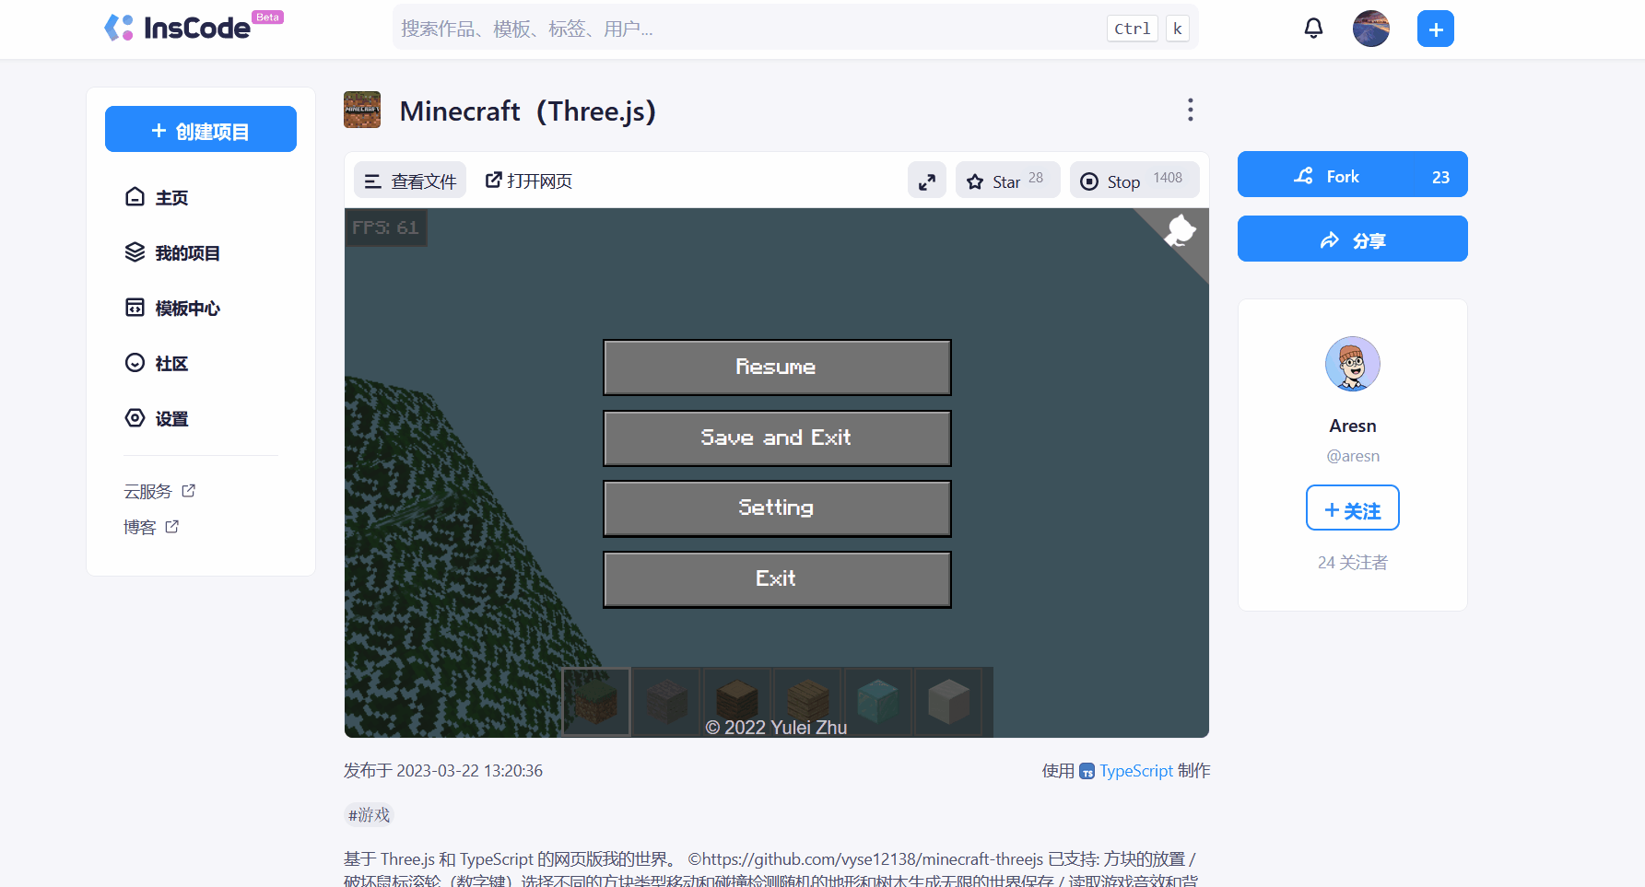Viewport: 1645px width, 887px height.
Task: Open My Projects (我的项目)
Action: (172, 252)
